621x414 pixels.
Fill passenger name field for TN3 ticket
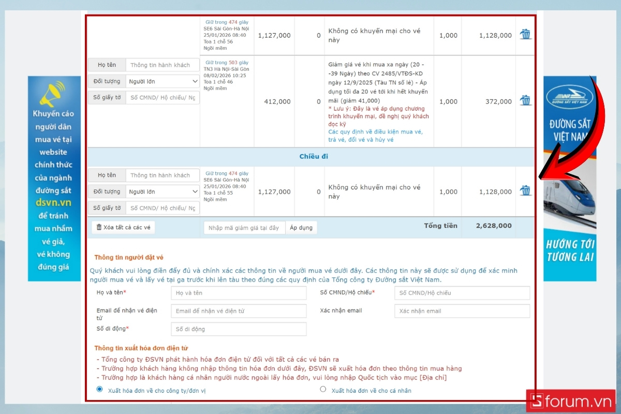162,65
